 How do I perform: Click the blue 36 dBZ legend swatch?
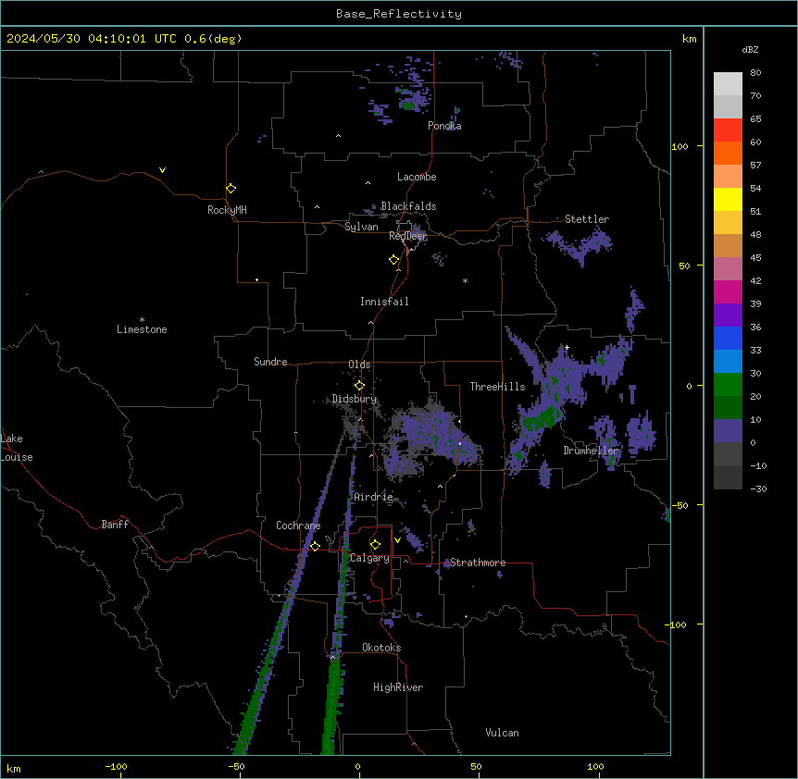coord(728,338)
